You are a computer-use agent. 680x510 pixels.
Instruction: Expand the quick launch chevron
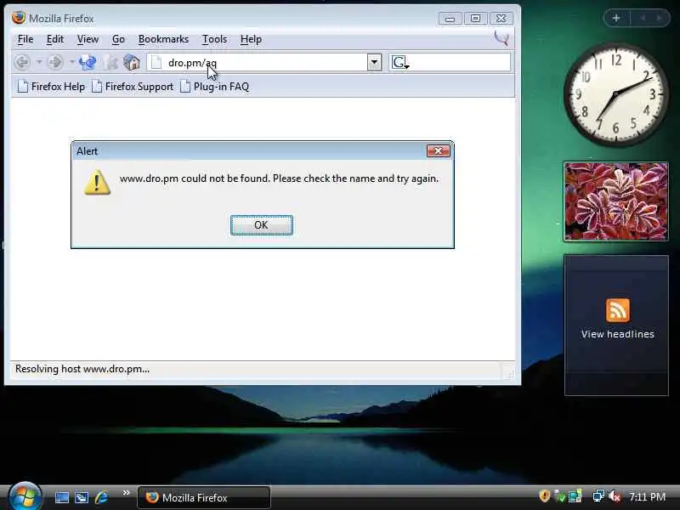126,493
